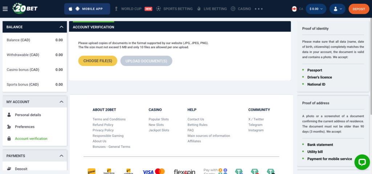
Task: Click the Visa payment logo
Action: coord(148,171)
